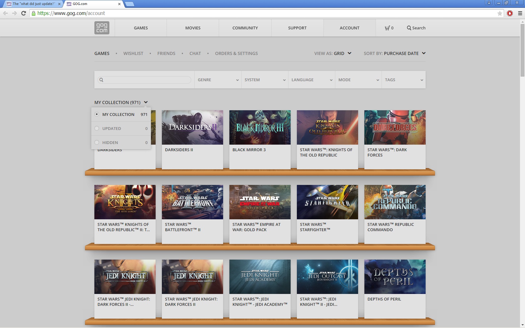Image resolution: width=525 pixels, height=328 pixels.
Task: Click the "BLACK MIRROR 3" title text
Action: coord(249,150)
